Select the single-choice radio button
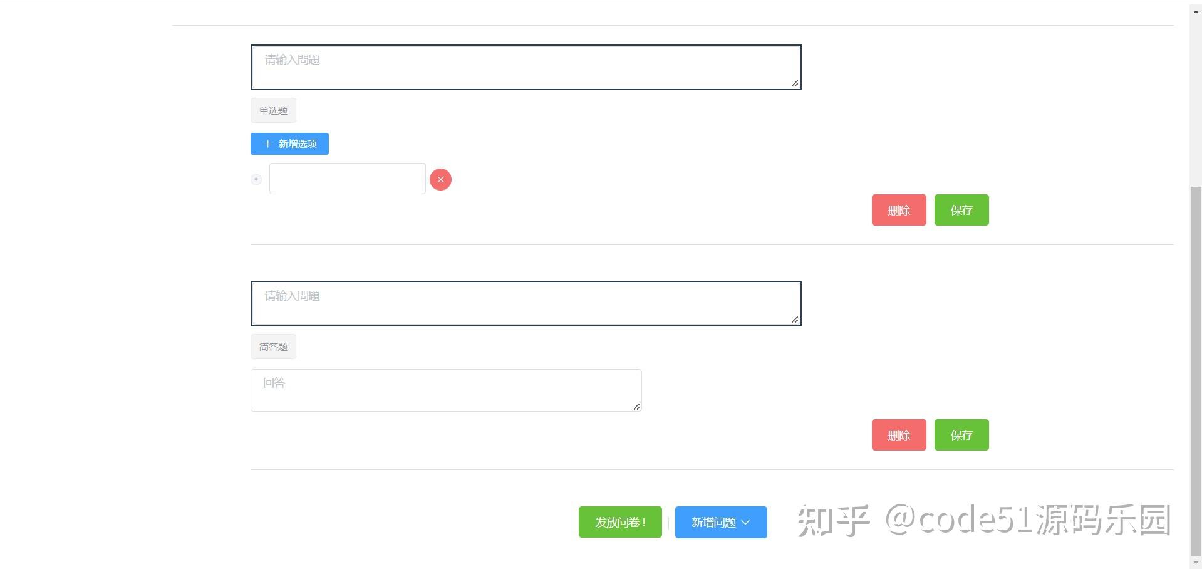The width and height of the screenshot is (1202, 569). coord(256,179)
